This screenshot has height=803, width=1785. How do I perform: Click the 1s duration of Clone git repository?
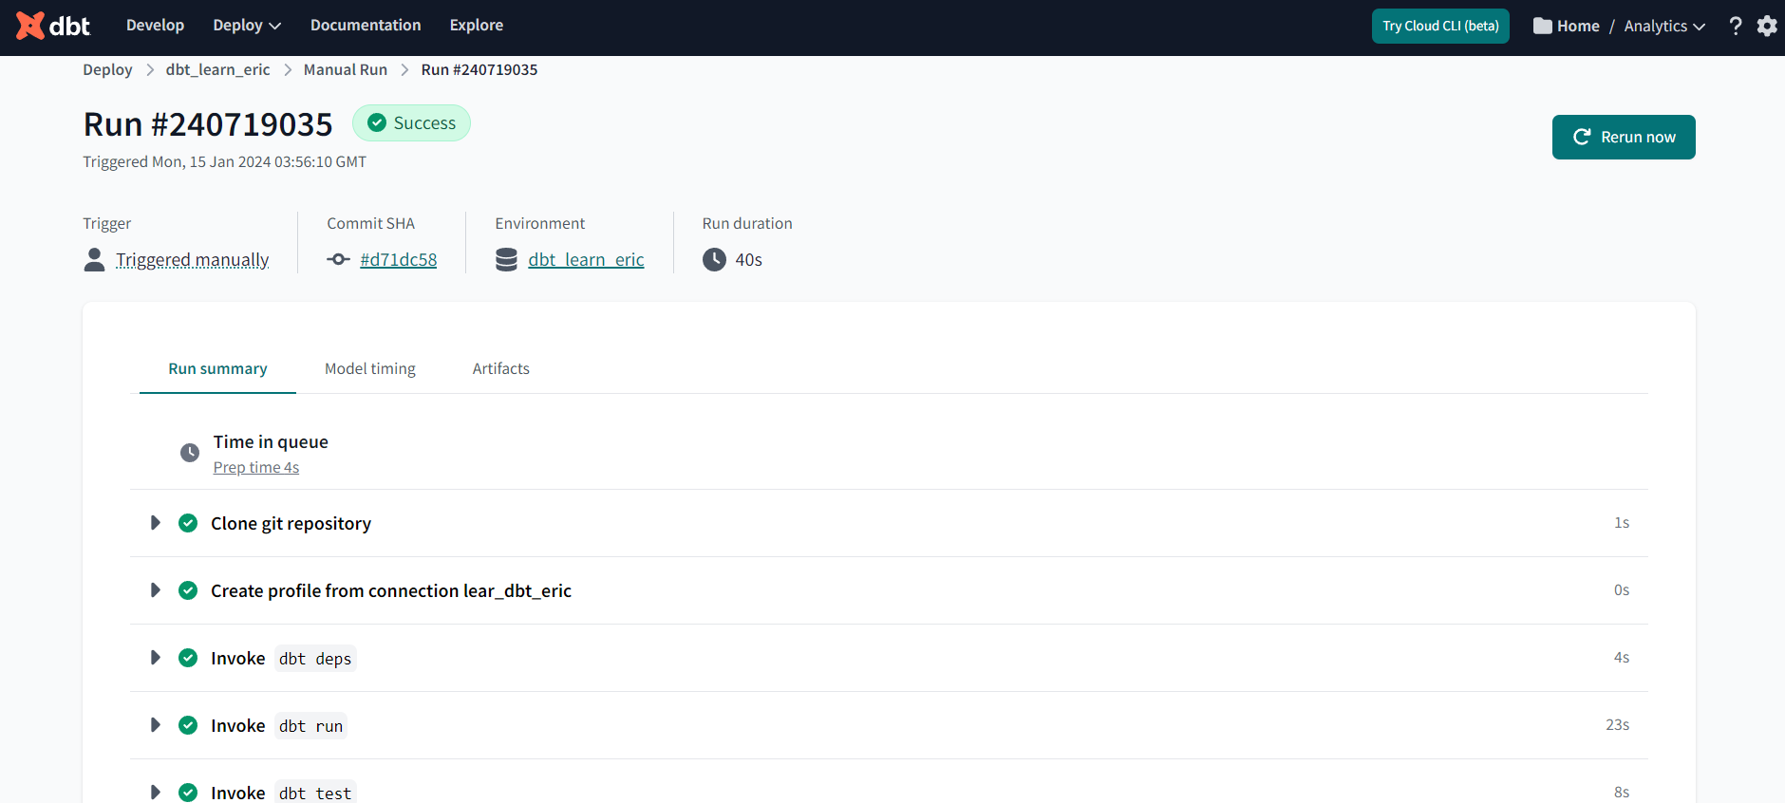[1622, 522]
